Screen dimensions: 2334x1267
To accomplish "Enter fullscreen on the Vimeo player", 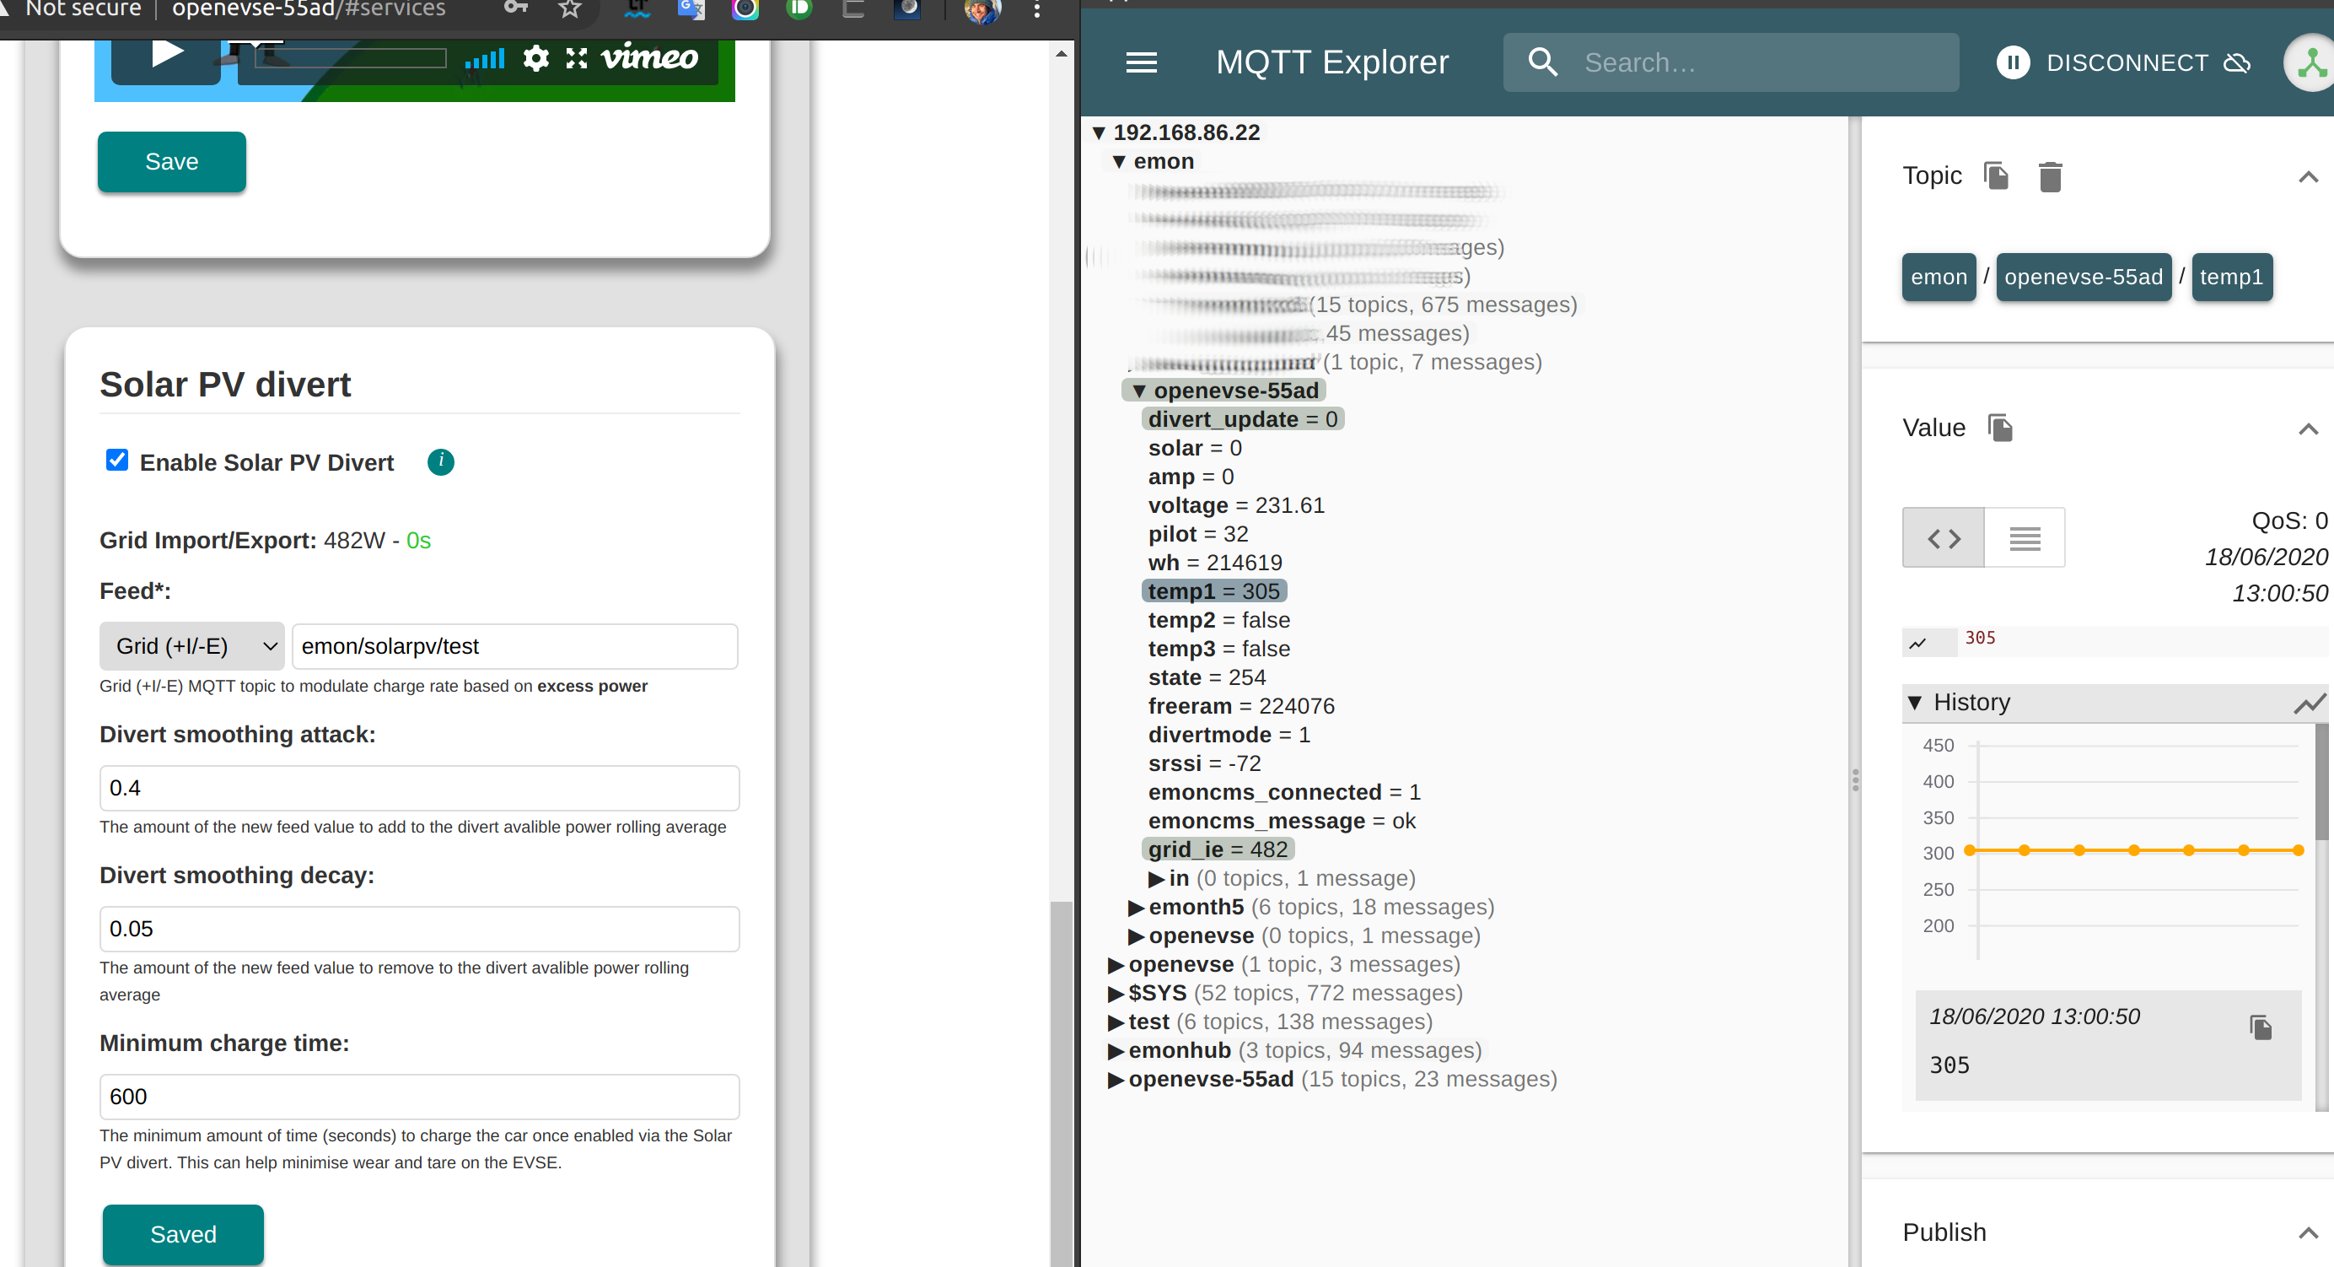I will tap(576, 57).
